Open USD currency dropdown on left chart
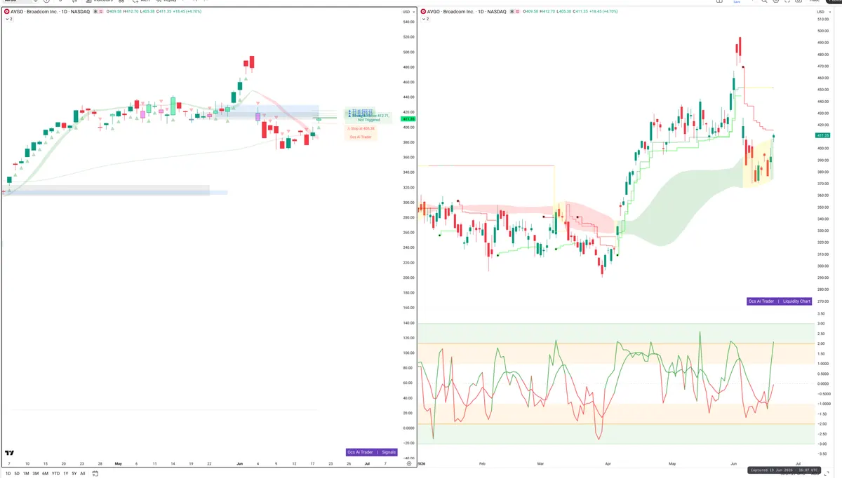Image resolution: width=842 pixels, height=478 pixels. pyautogui.click(x=407, y=12)
